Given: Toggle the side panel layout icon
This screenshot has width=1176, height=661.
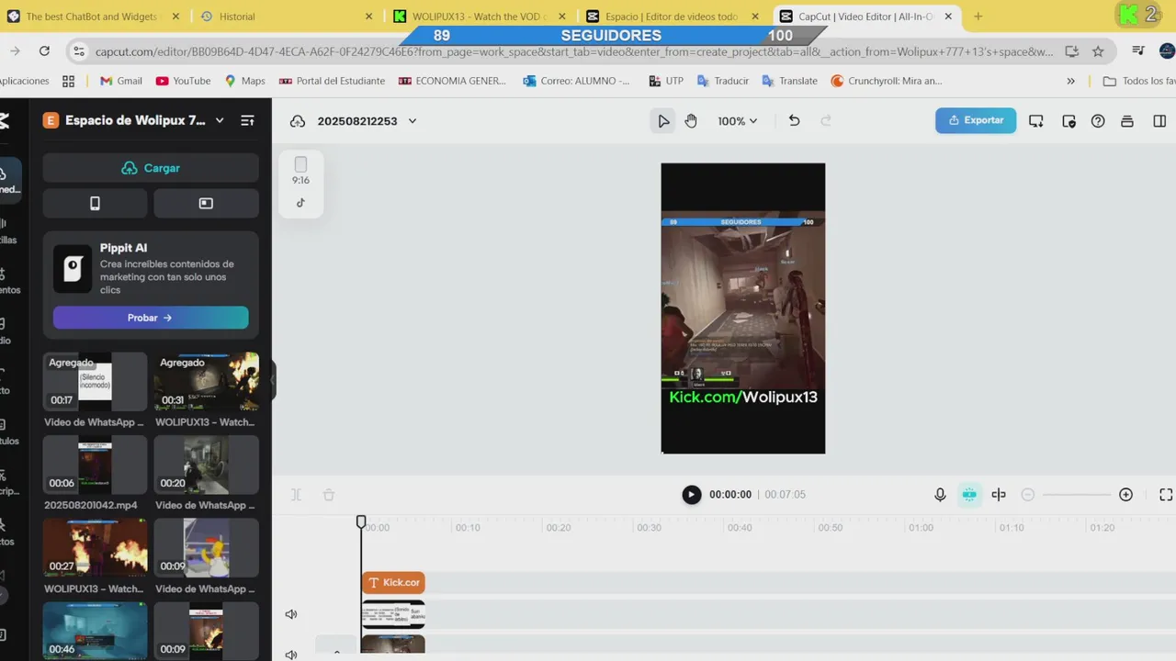Looking at the screenshot, I should pos(1159,121).
